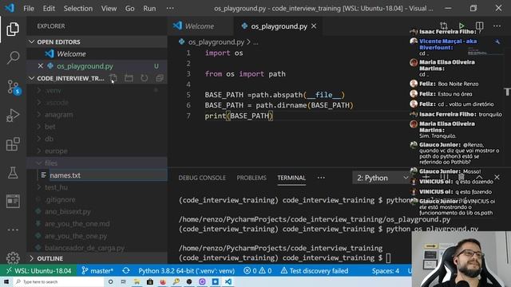Open the Windows Task View taskbar button

[x=124, y=281]
